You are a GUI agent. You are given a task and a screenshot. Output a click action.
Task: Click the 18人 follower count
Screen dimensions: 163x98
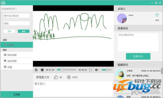(x=157, y=20)
